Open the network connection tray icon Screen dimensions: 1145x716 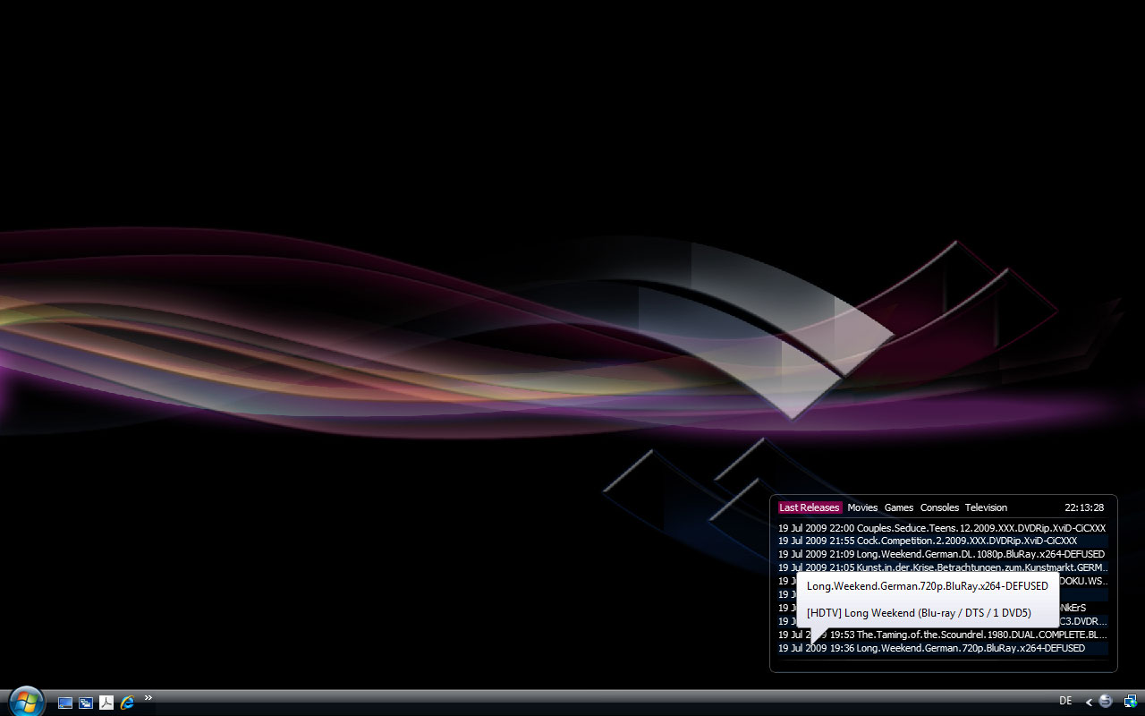click(x=1130, y=702)
